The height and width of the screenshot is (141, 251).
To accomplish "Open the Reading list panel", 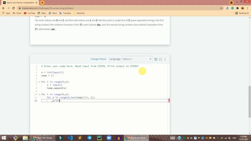I will 242,13.
